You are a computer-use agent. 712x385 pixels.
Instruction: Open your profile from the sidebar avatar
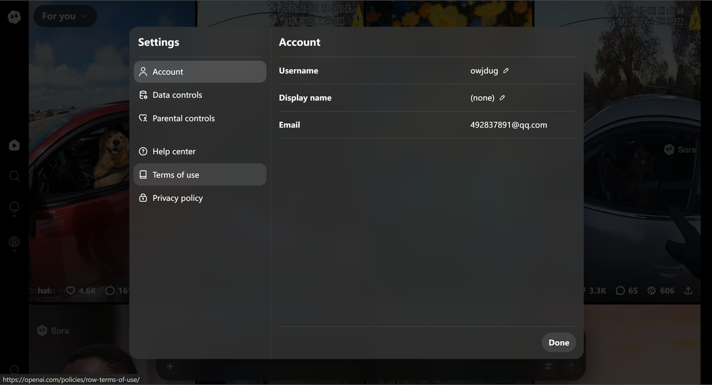(x=14, y=241)
